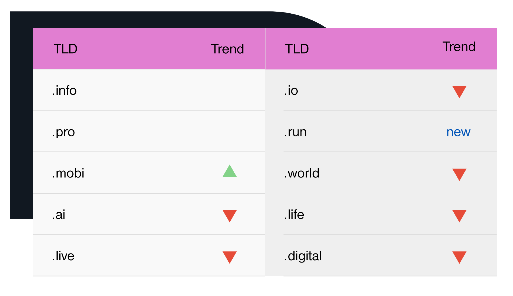Click the red down arrow beside .digital

pyautogui.click(x=459, y=257)
